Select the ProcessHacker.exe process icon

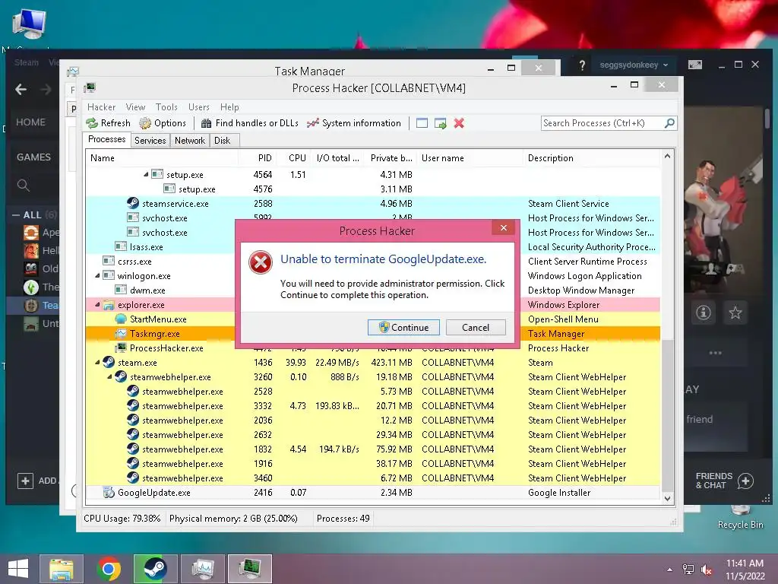coord(121,348)
